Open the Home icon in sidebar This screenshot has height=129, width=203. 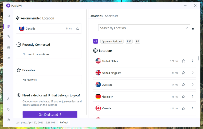click(x=8, y=16)
